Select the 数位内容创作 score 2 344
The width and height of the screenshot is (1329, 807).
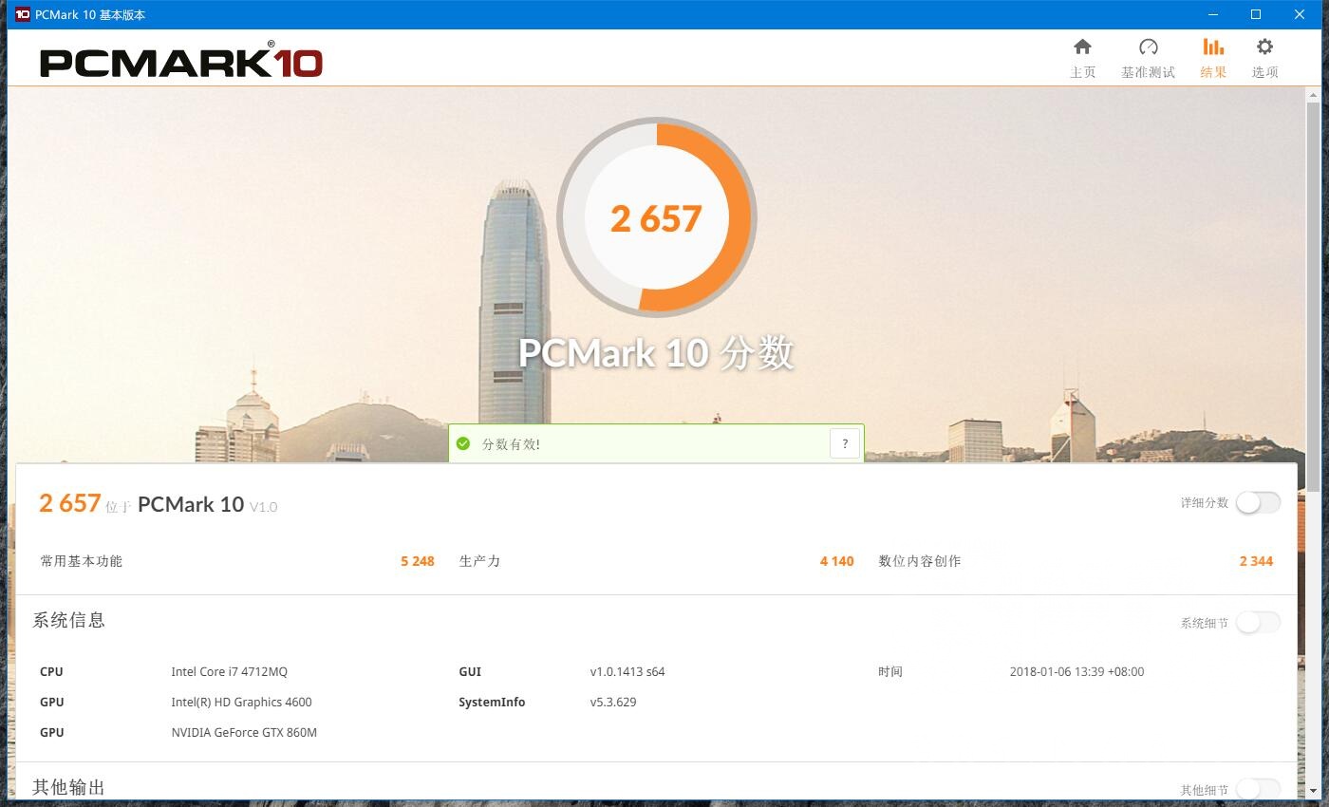[1256, 561]
